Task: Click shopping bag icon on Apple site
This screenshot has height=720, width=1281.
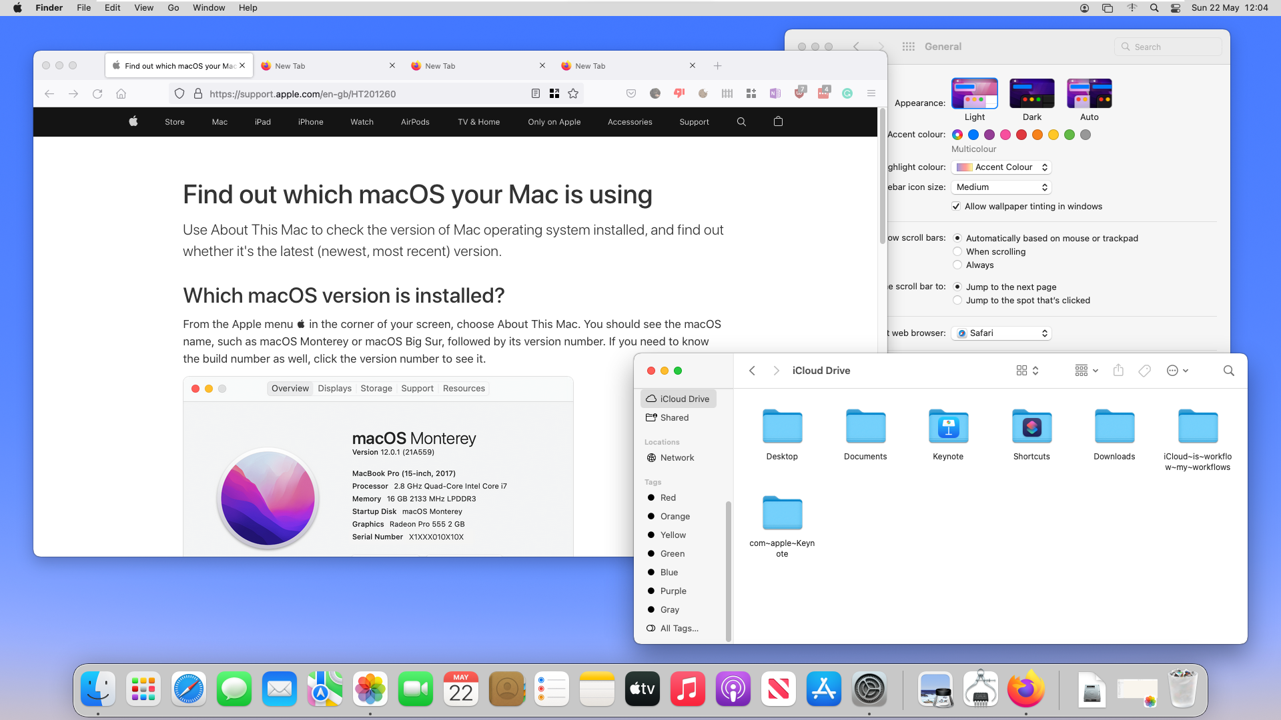Action: (778, 122)
